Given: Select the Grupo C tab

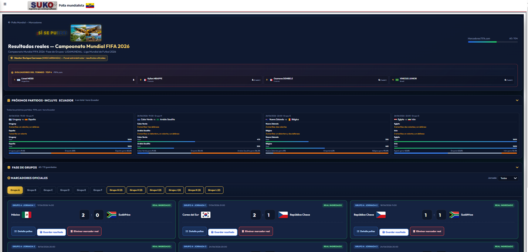Looking at the screenshot, I should 48,190.
